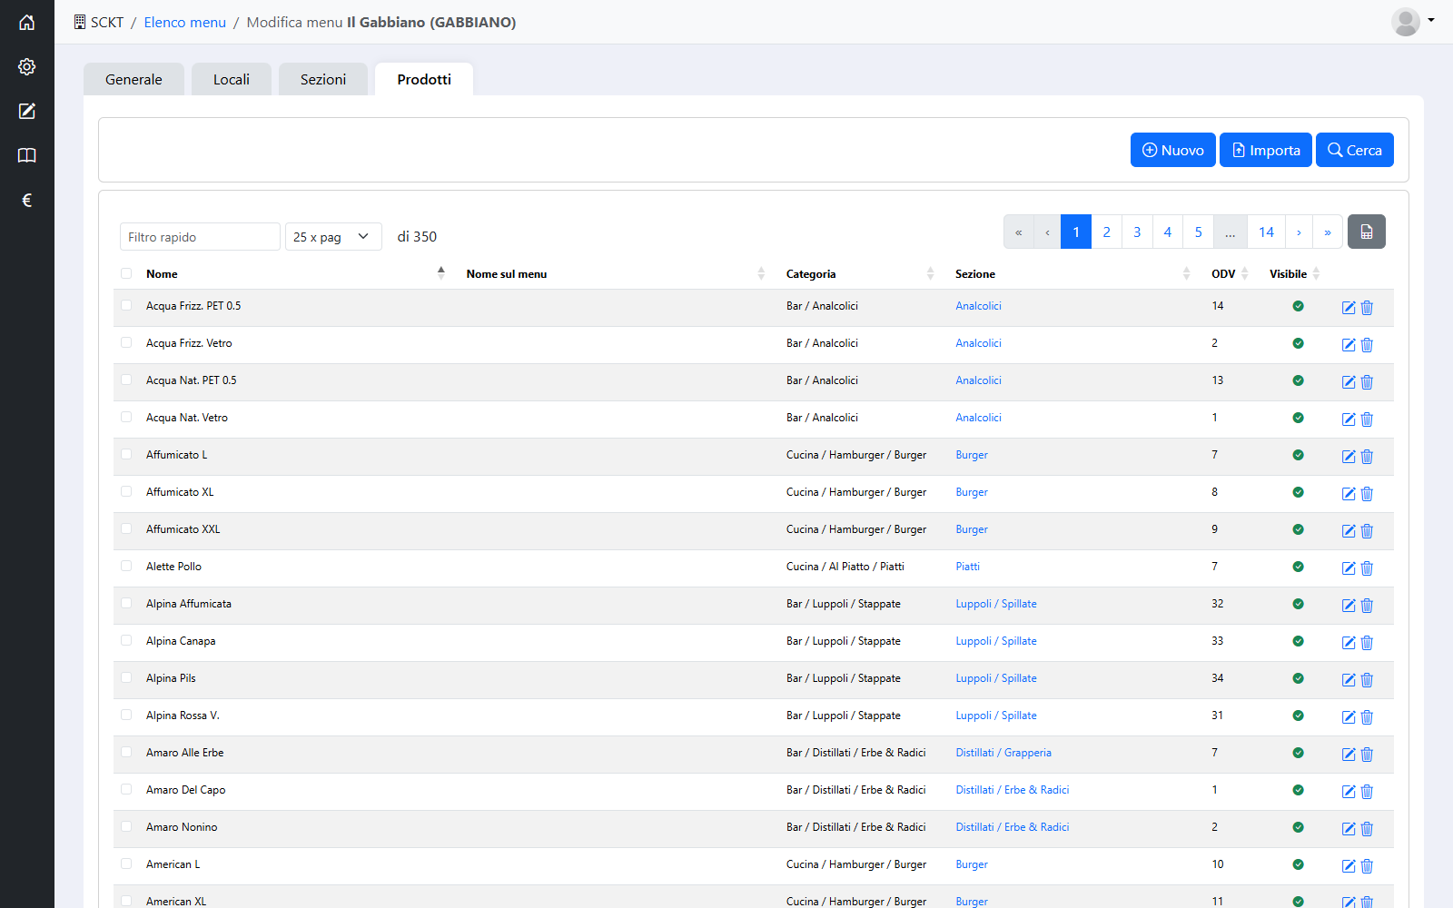Edit the Affumicato L product
Screen dimensions: 1453x908
[1349, 457]
